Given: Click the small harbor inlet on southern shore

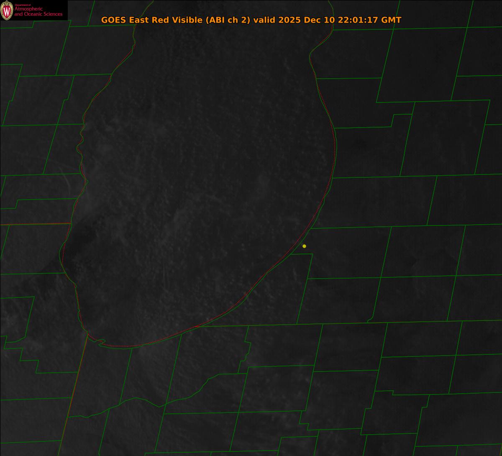Looking at the screenshot, I should tap(100, 342).
